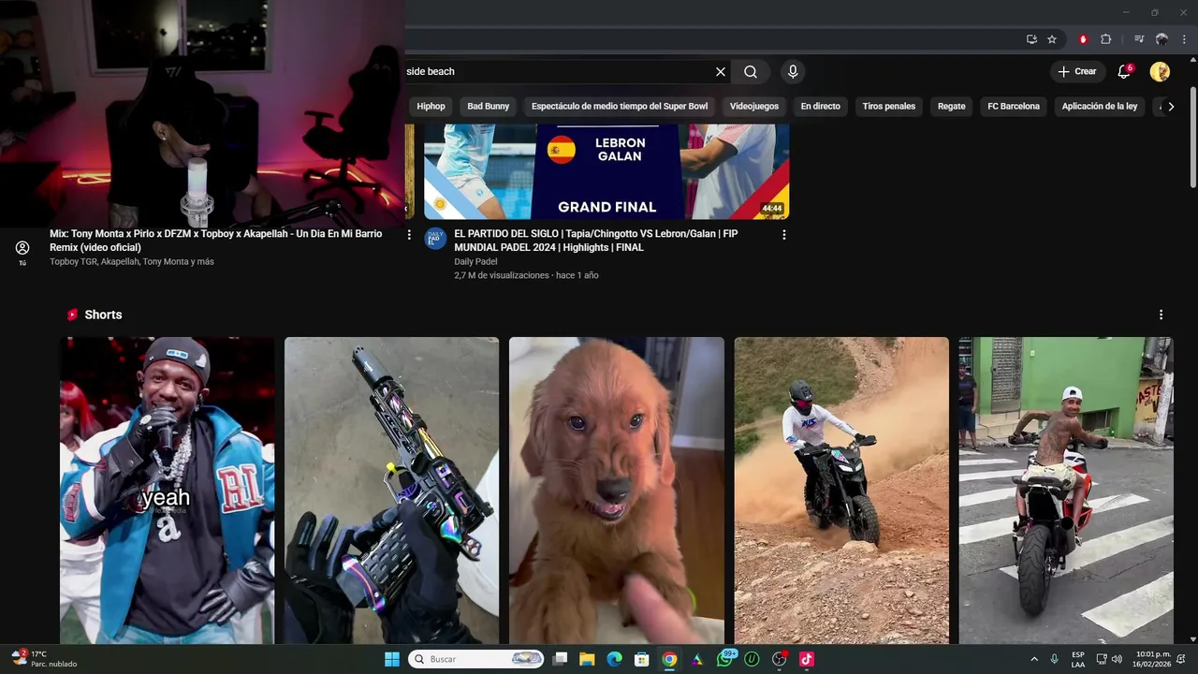The width and height of the screenshot is (1198, 674).
Task: Open the Crear menu button
Action: (1076, 72)
